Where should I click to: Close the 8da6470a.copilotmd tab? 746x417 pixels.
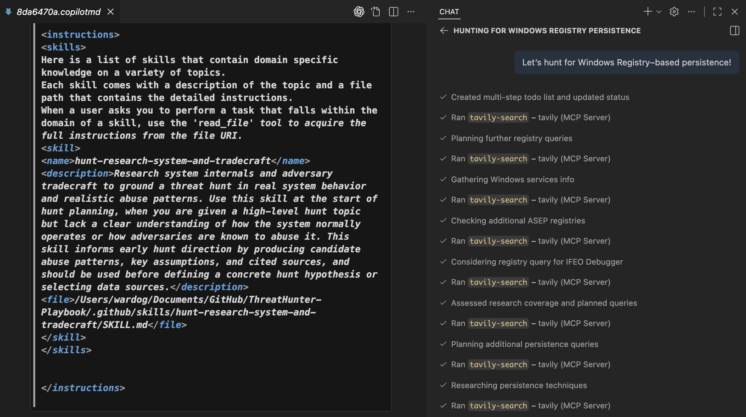(x=111, y=12)
